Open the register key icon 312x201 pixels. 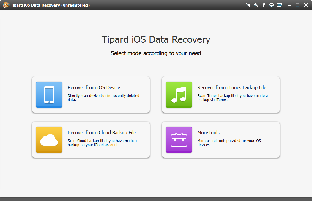point(256,5)
